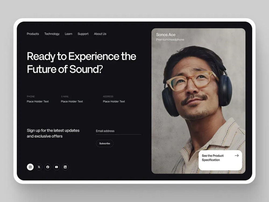
Task: Click the E-MAIL label
Action: tap(65, 96)
